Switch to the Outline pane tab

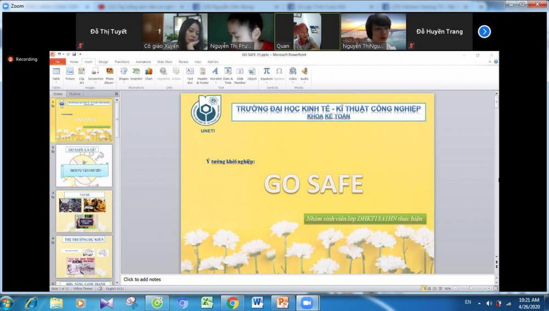75,94
